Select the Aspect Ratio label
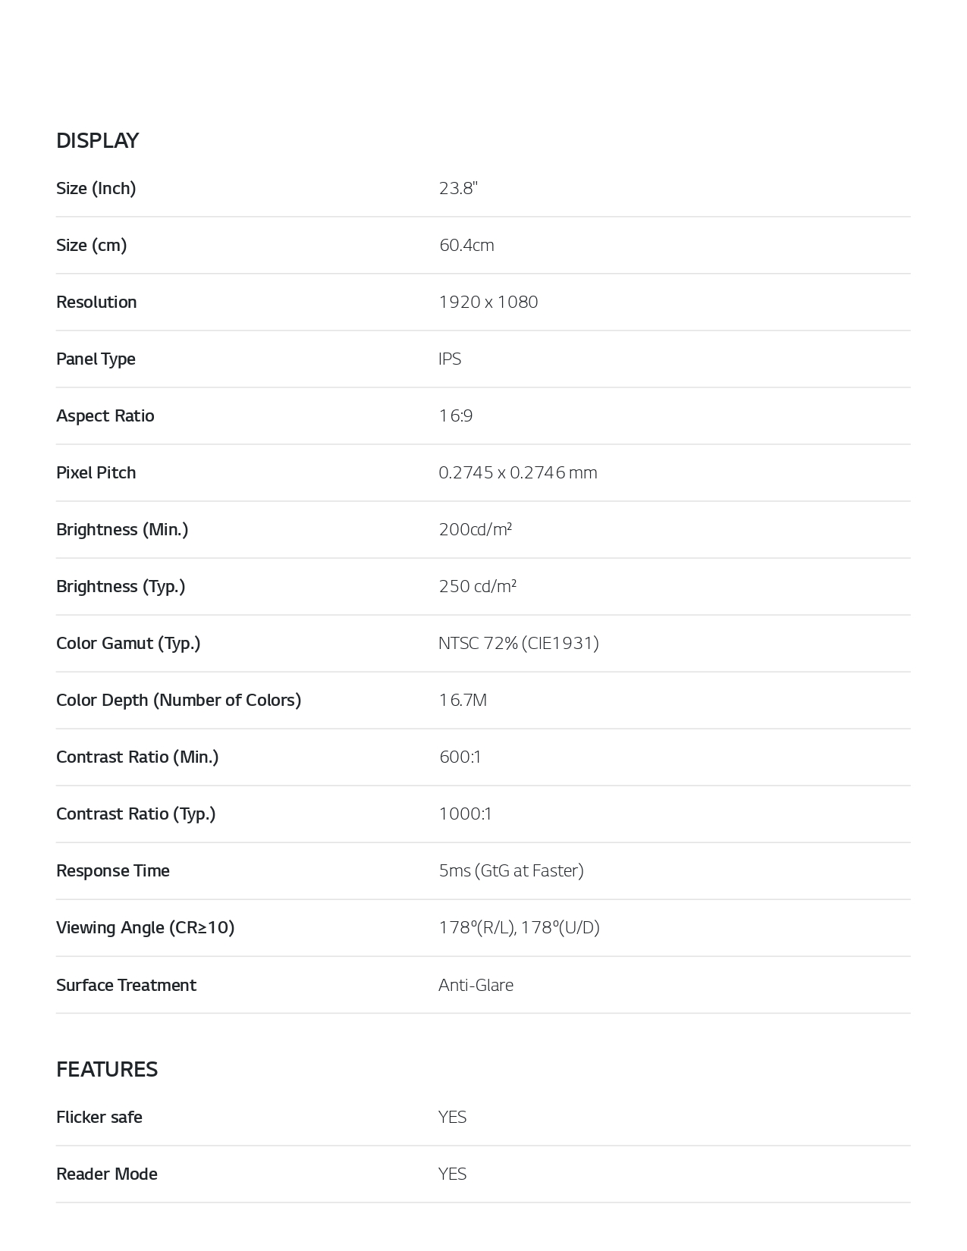The width and height of the screenshot is (967, 1251). 105,415
